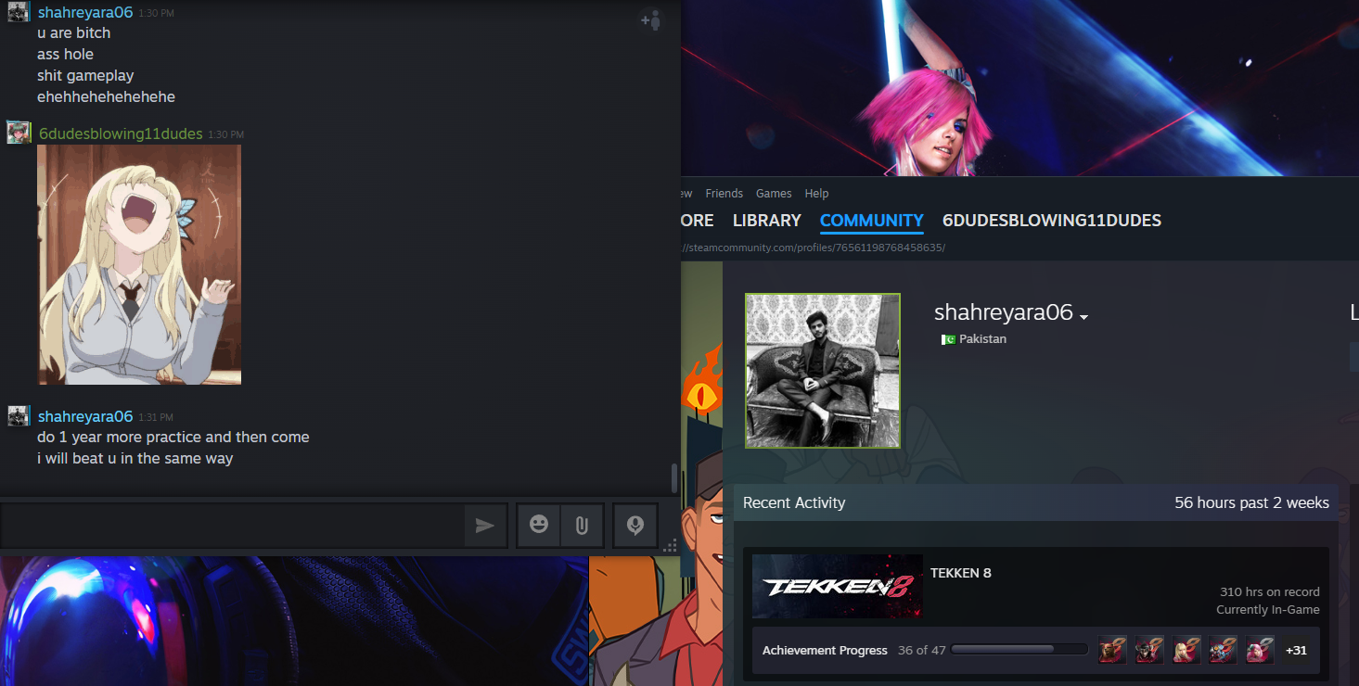Click the blonde character achievement icon
1359x686 pixels.
[x=1186, y=650]
